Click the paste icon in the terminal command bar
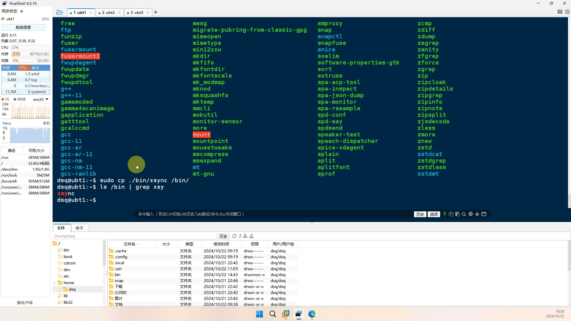 [458, 214]
